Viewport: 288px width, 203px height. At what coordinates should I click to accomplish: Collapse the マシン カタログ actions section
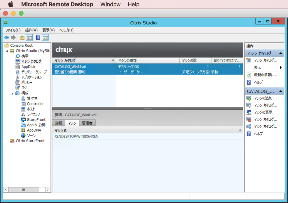(x=281, y=53)
